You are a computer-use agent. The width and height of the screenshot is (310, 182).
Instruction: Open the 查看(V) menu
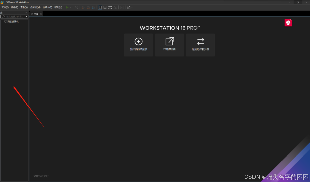[x=24, y=7]
